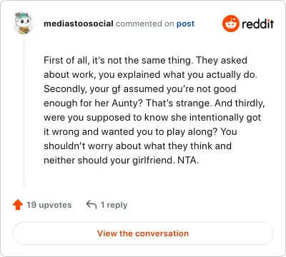Open the mediastoosocial avatar image
Screen dimensions: 286x257
tap(23, 23)
